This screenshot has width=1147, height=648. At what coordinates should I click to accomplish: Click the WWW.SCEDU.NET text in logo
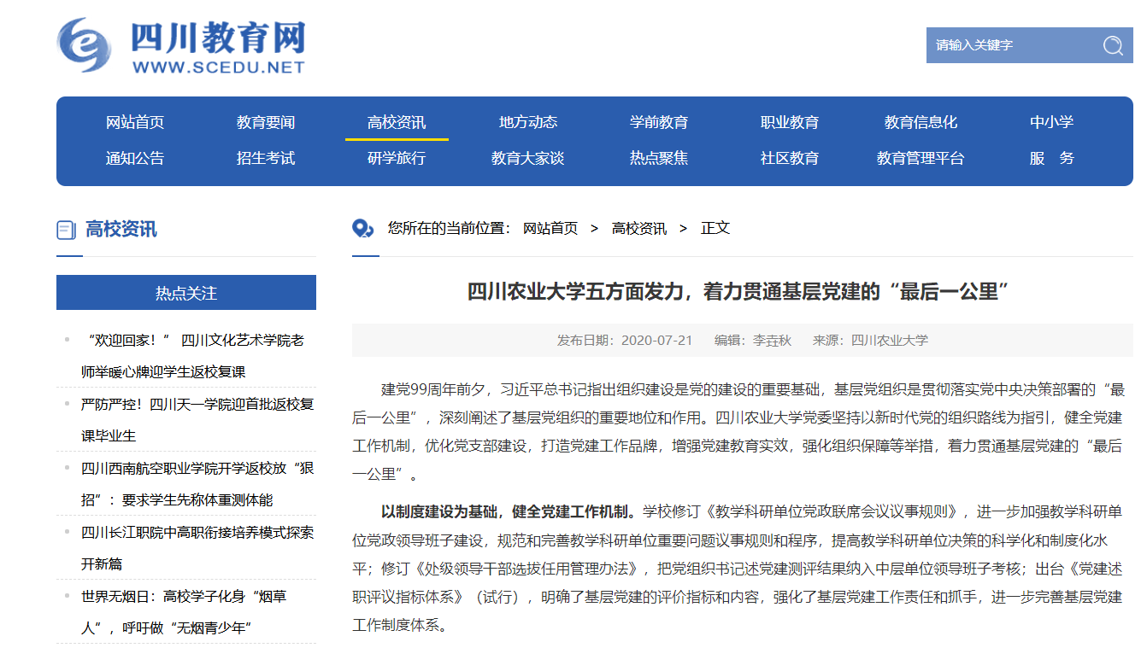(218, 67)
